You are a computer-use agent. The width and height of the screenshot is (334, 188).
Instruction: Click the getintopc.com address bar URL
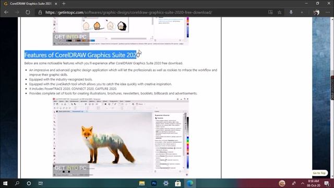pos(128,13)
